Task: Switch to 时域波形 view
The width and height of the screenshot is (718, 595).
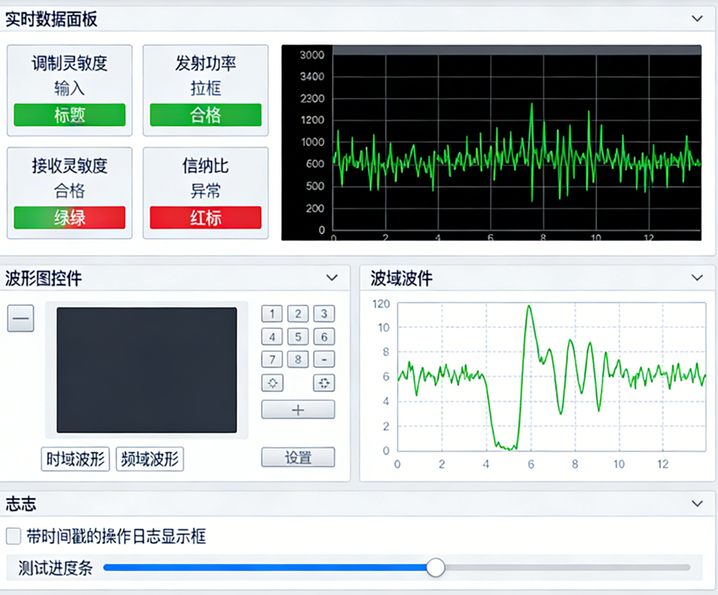Action: [x=75, y=459]
